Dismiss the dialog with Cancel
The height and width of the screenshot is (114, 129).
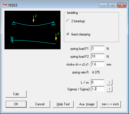pyautogui.click(x=40, y=104)
